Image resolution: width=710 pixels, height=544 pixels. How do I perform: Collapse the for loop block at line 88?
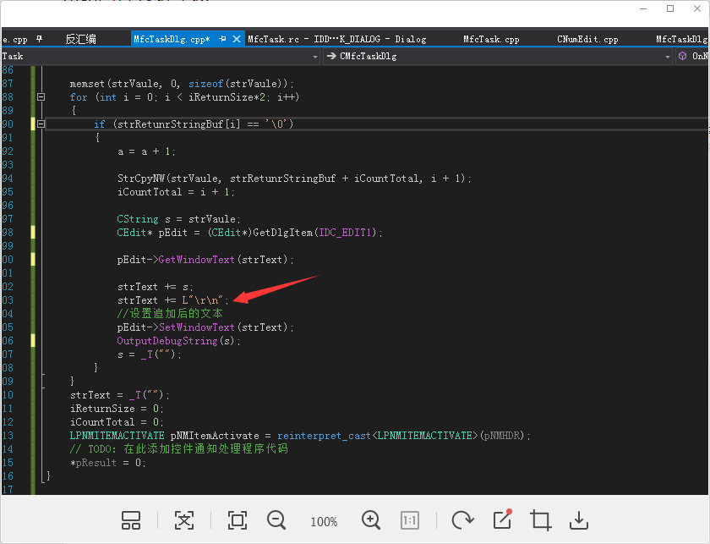pyautogui.click(x=41, y=97)
